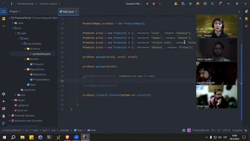Expand the target folder
Image resolution: width=250 pixels, height=141 pixels.
pos(12,100)
